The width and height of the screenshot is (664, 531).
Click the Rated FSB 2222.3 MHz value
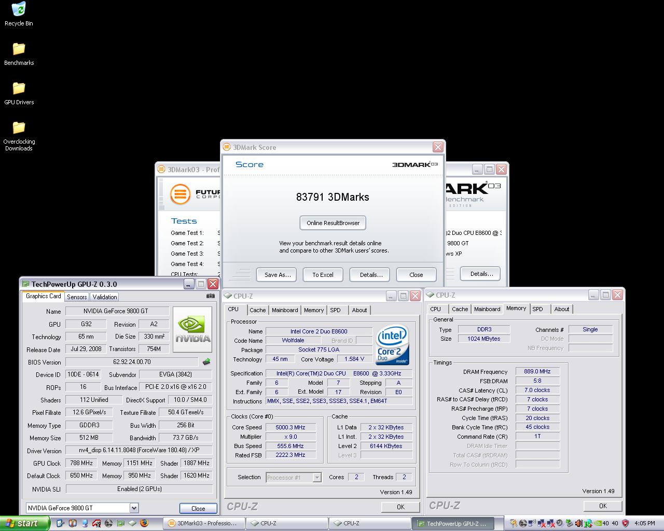(290, 455)
